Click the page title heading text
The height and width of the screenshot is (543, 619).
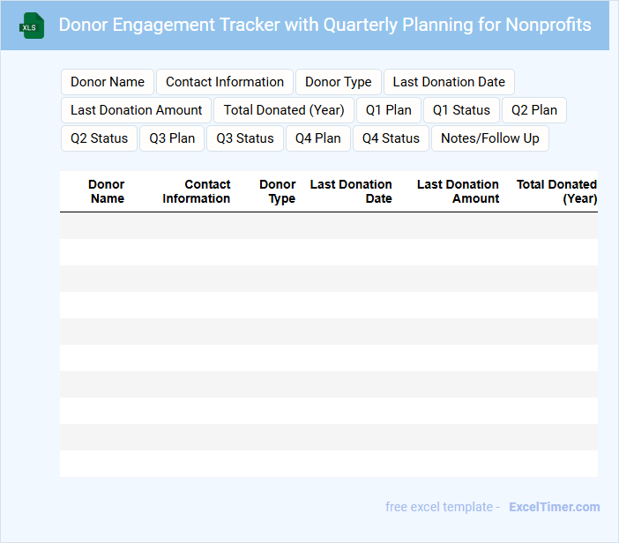(x=324, y=25)
